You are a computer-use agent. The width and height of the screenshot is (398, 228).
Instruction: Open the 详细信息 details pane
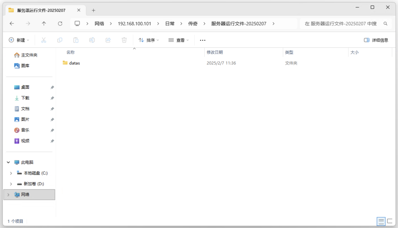point(376,40)
